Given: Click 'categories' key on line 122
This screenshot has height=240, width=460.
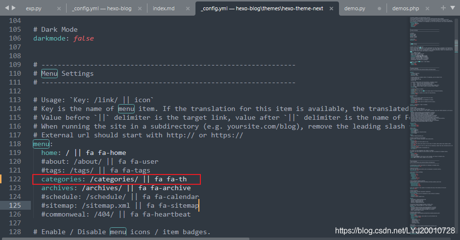Looking at the screenshot, I should point(61,179).
